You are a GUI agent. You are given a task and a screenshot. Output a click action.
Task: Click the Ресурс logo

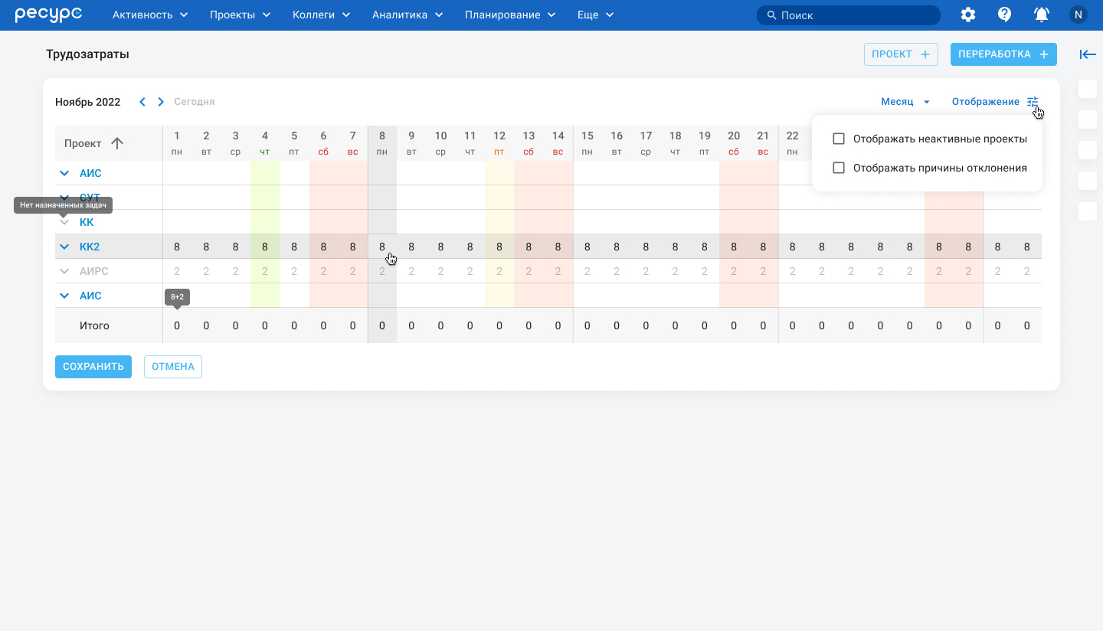tap(48, 15)
